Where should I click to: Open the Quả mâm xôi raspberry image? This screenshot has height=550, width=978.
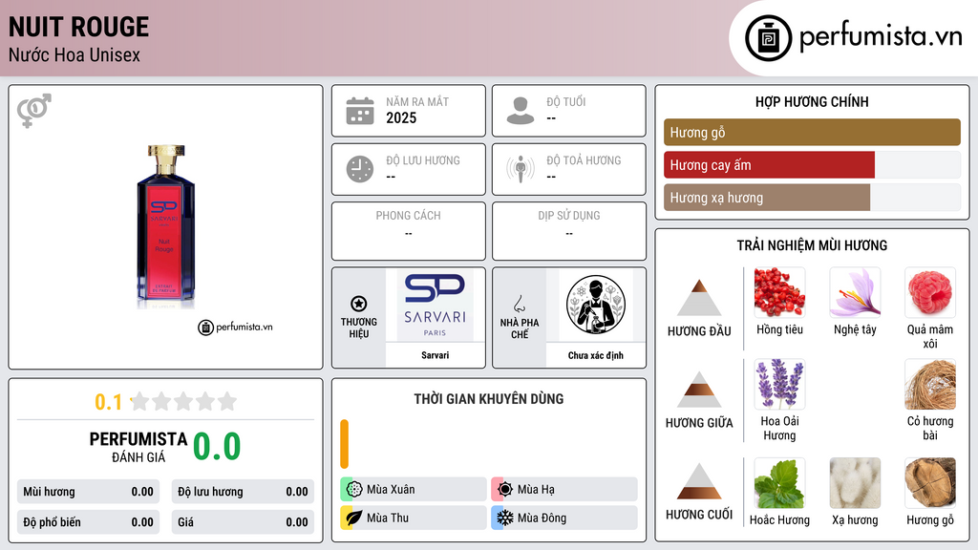(x=930, y=292)
